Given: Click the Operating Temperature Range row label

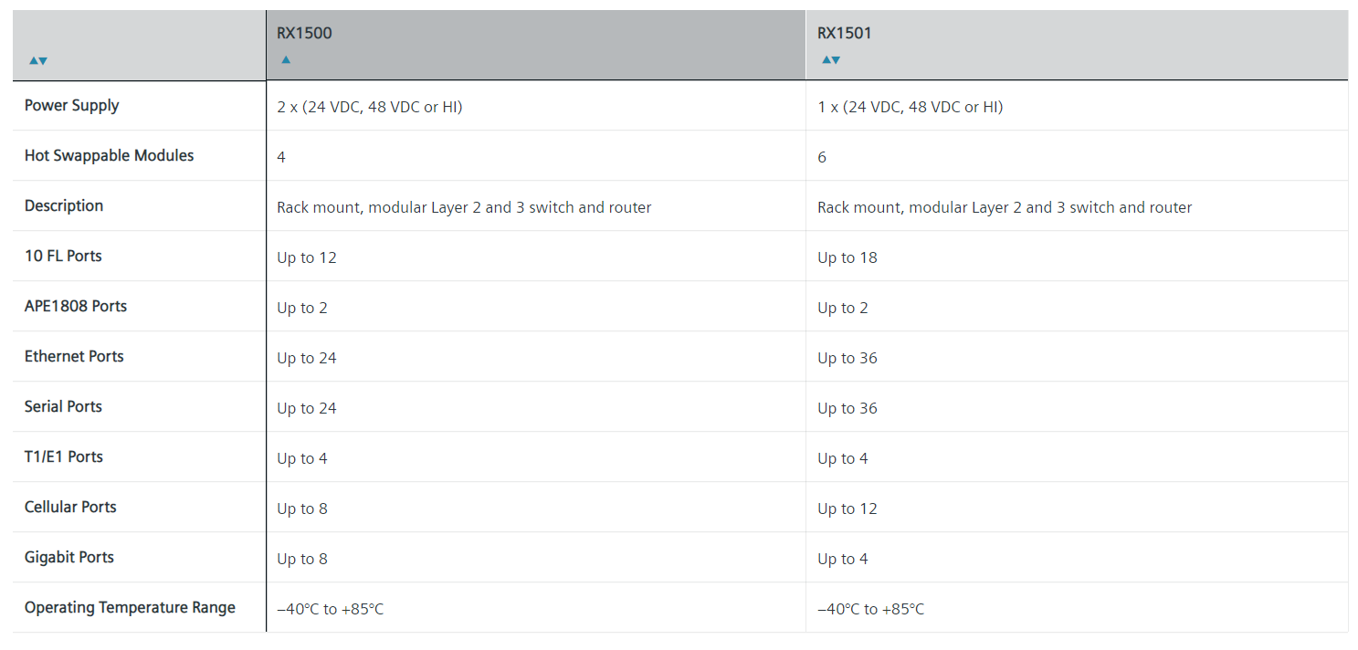Looking at the screenshot, I should point(130,607).
